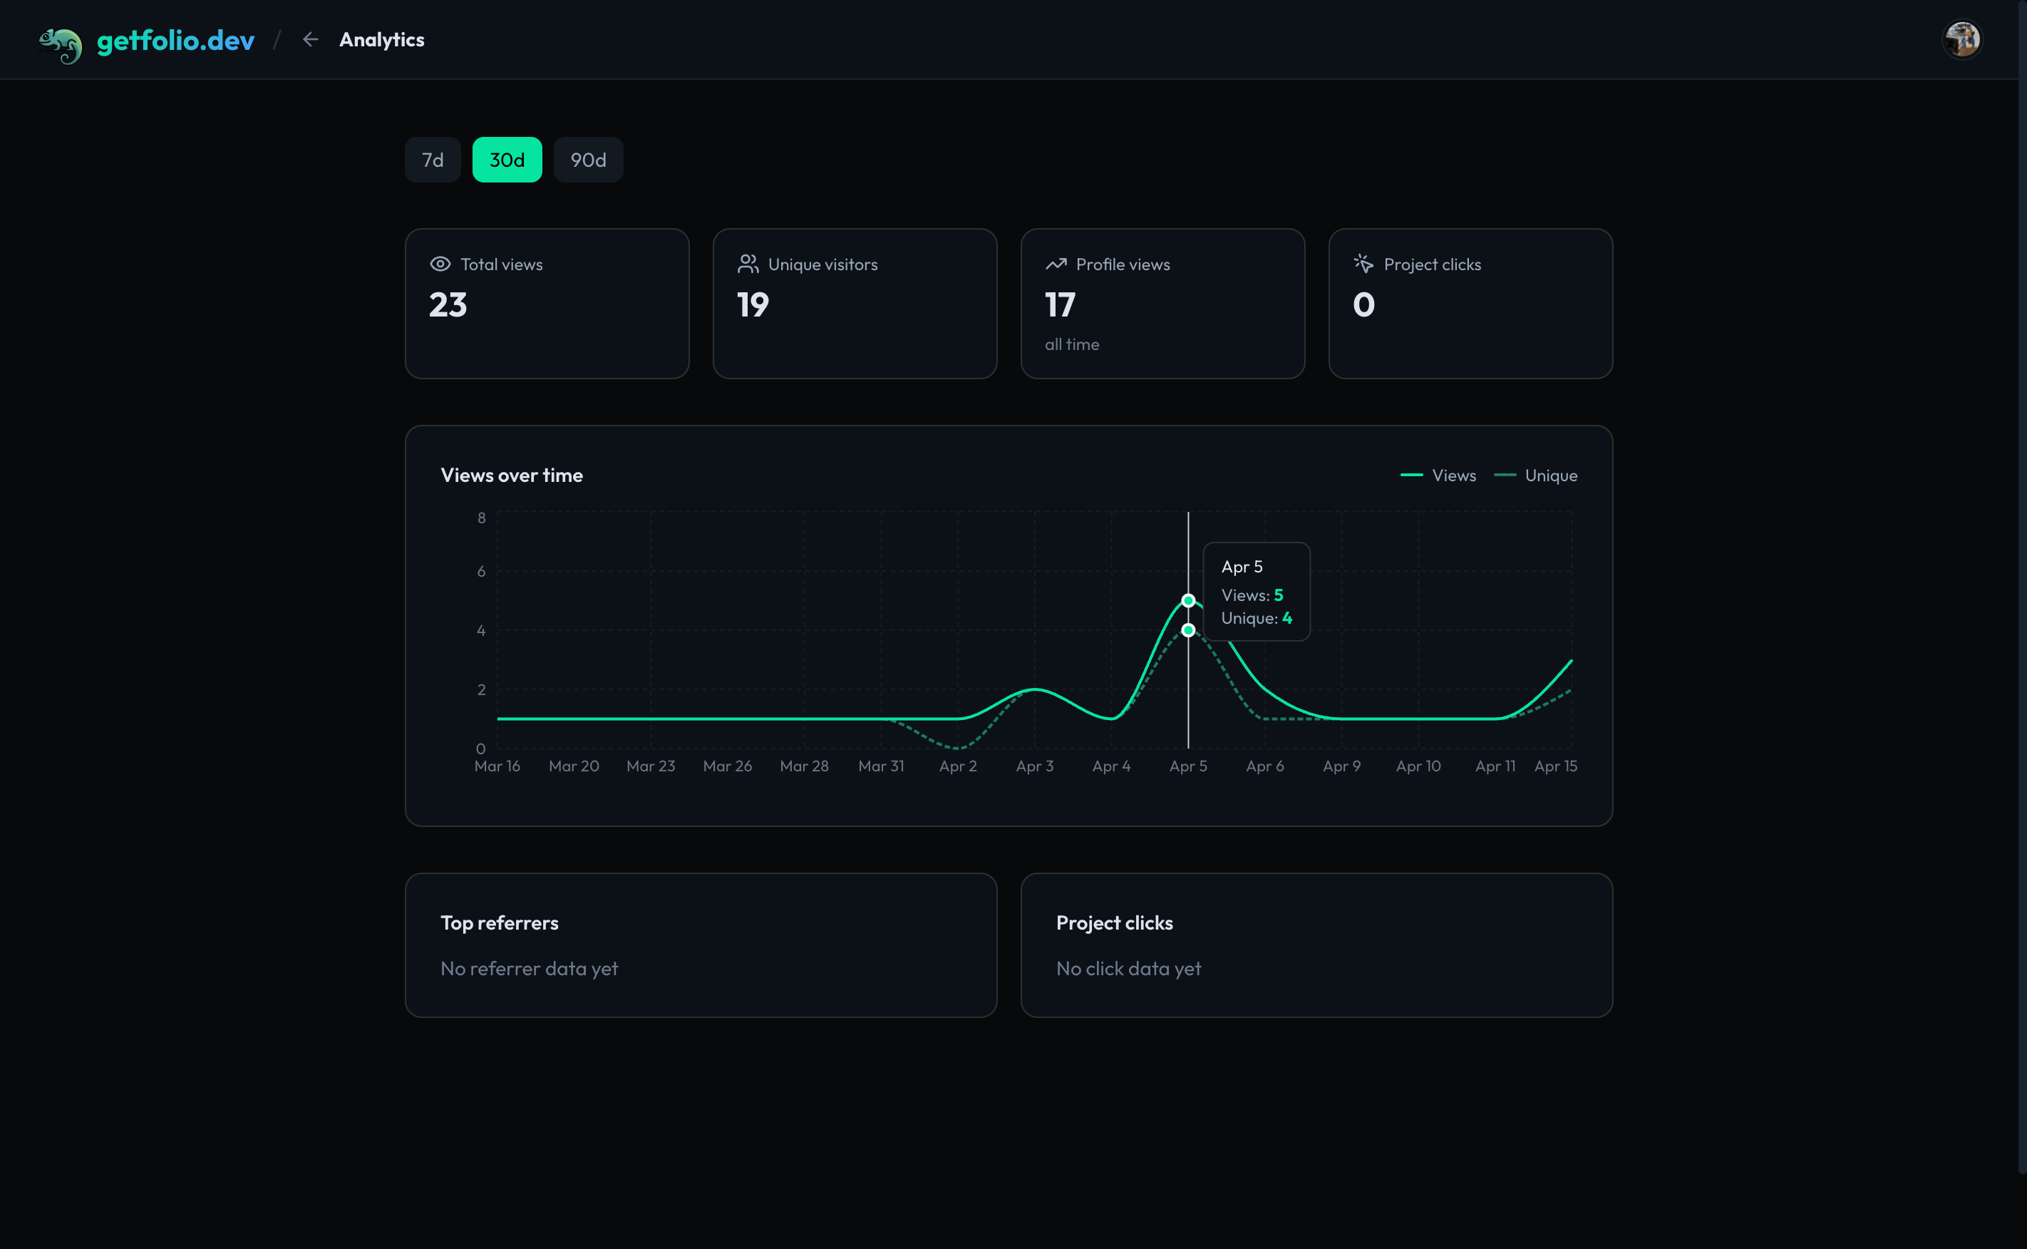Viewport: 2027px width, 1249px height.
Task: Click the Top referrers panel heading
Action: 499,922
